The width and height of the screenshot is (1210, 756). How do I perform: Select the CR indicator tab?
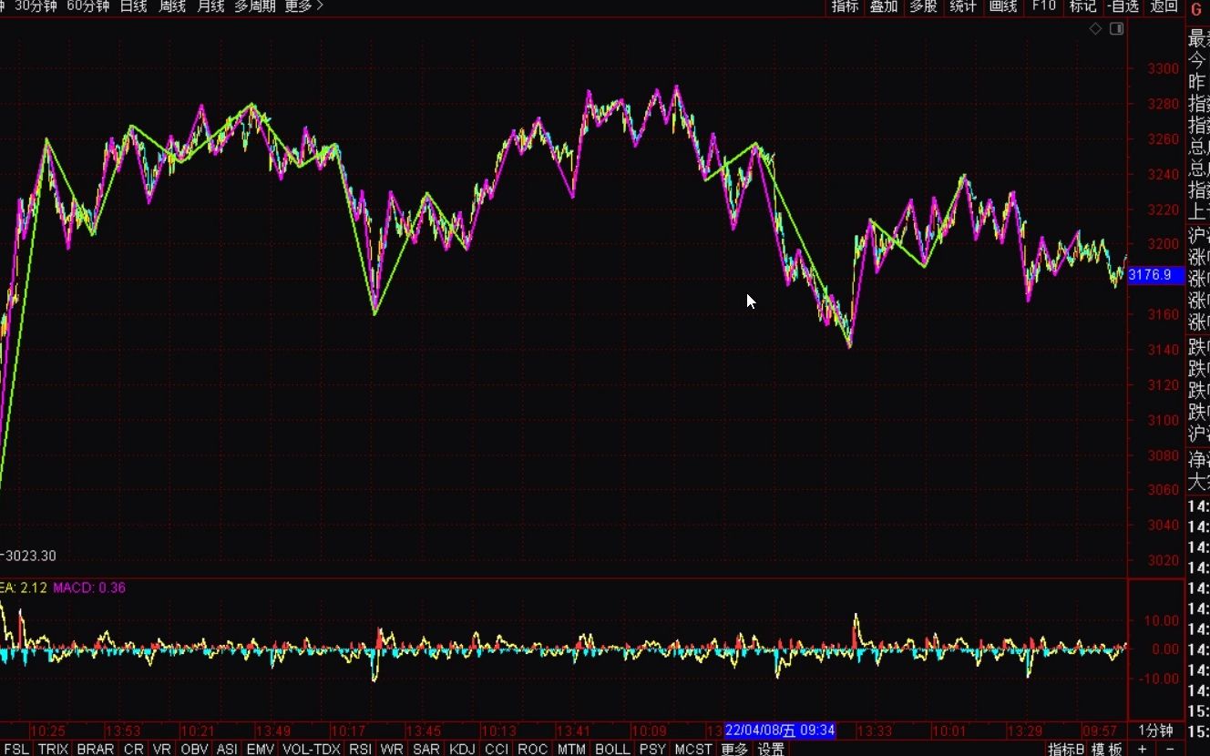pyautogui.click(x=134, y=749)
